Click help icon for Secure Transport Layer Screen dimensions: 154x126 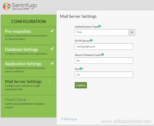point(102,54)
